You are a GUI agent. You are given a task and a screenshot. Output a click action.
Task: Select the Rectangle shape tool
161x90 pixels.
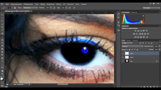point(2,67)
